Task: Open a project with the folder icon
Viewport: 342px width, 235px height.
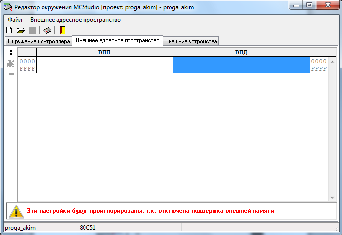Action: point(20,30)
